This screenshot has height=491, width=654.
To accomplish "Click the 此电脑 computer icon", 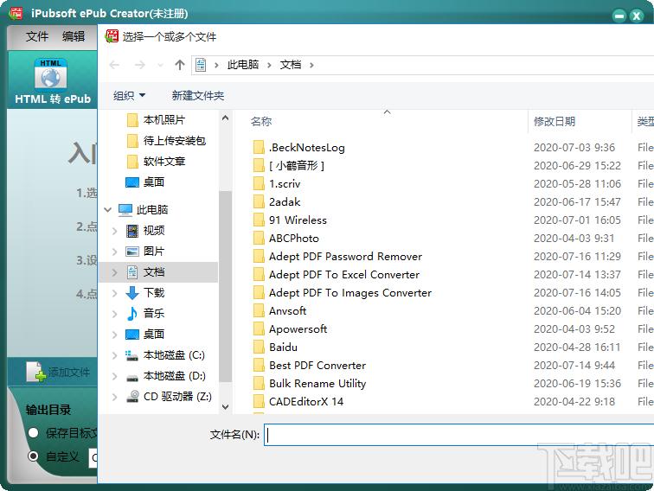I will point(125,210).
